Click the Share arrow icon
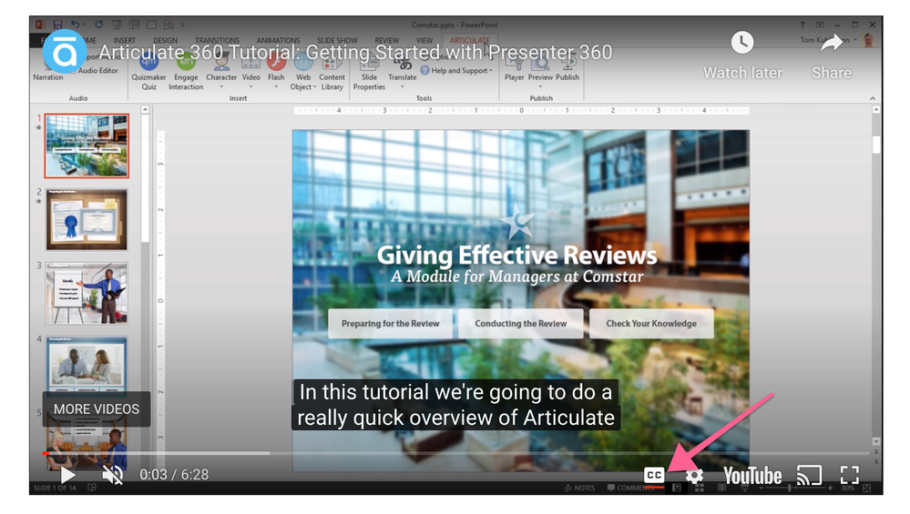This screenshot has height=514, width=910. (831, 47)
